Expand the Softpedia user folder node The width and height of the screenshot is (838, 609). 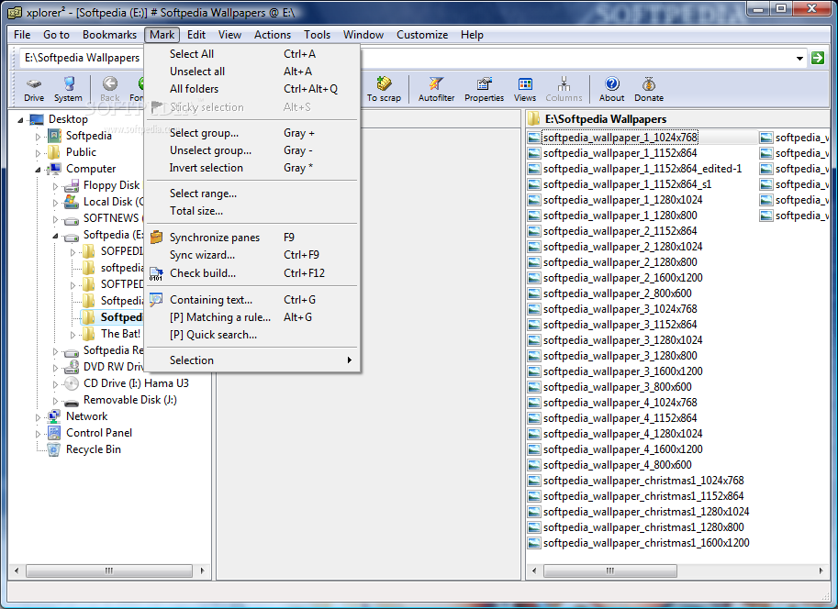click(38, 137)
